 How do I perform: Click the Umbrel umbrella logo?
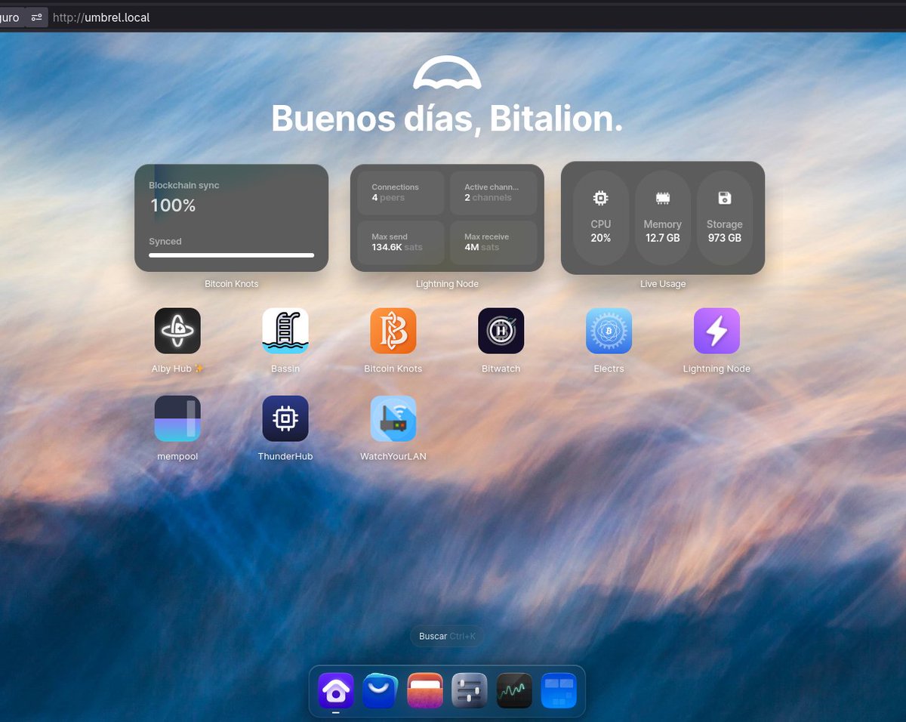pos(447,73)
